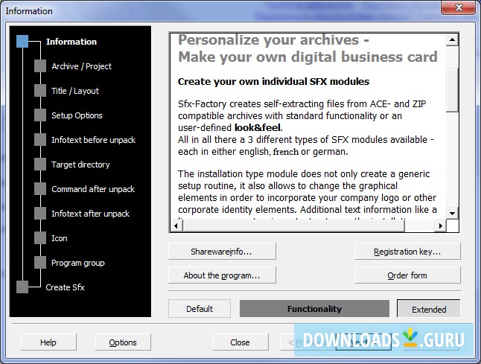481x364 pixels.
Task: Click the bold 'look&feel' text
Action: coord(258,127)
